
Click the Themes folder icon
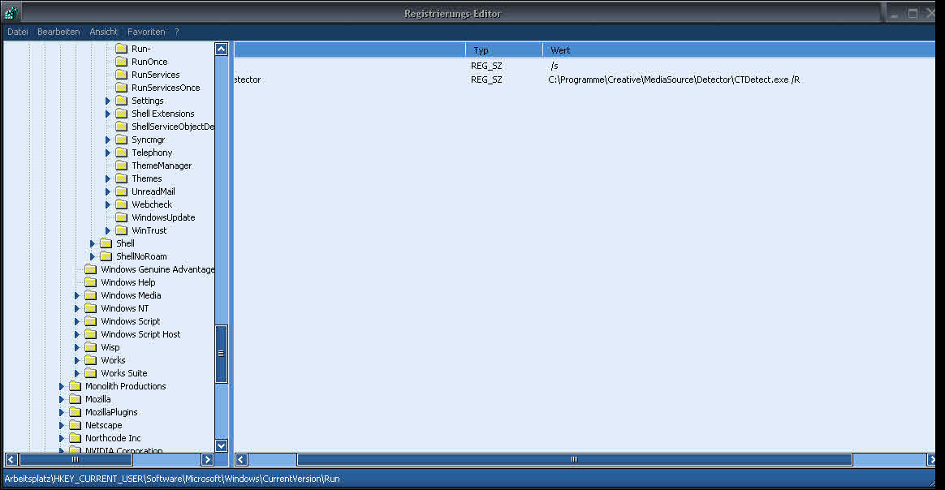point(121,178)
